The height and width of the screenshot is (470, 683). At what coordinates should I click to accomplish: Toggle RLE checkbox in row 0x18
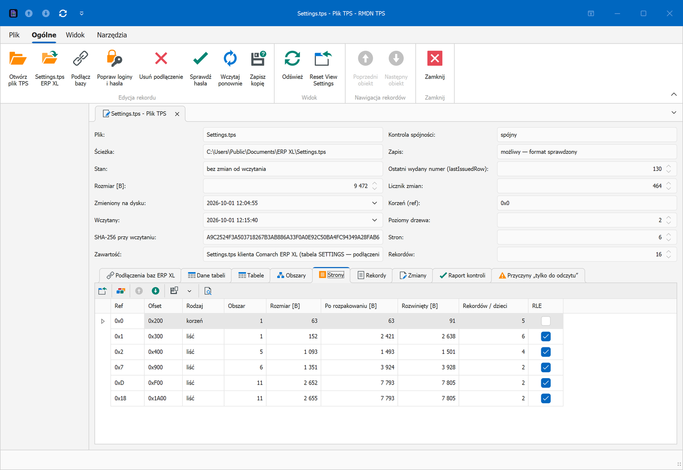(x=546, y=398)
